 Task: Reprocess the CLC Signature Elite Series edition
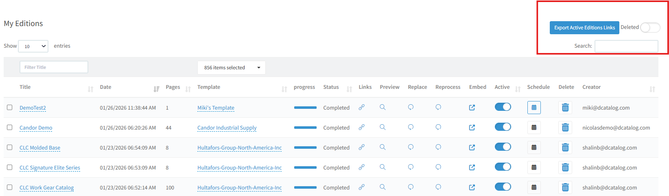pyautogui.click(x=438, y=167)
